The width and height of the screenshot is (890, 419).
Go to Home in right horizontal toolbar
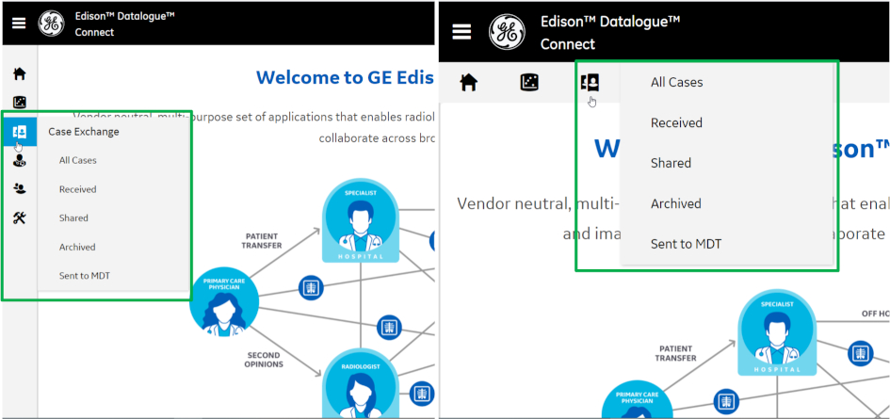pyautogui.click(x=468, y=83)
